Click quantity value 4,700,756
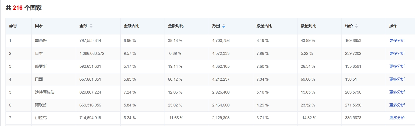The width and height of the screenshot is (417, 126). [221, 40]
